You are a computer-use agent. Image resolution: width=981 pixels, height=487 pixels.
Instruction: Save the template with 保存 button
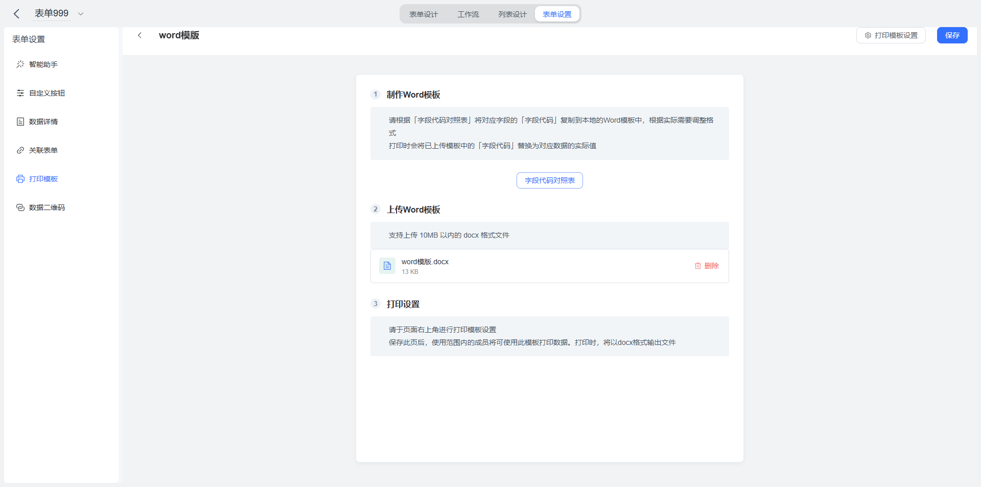[x=952, y=35]
